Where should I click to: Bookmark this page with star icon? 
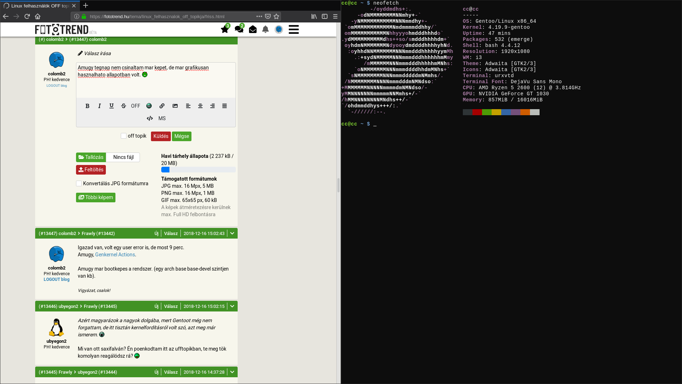[x=276, y=16]
